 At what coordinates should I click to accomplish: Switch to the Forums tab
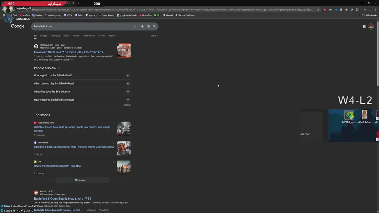click(102, 36)
